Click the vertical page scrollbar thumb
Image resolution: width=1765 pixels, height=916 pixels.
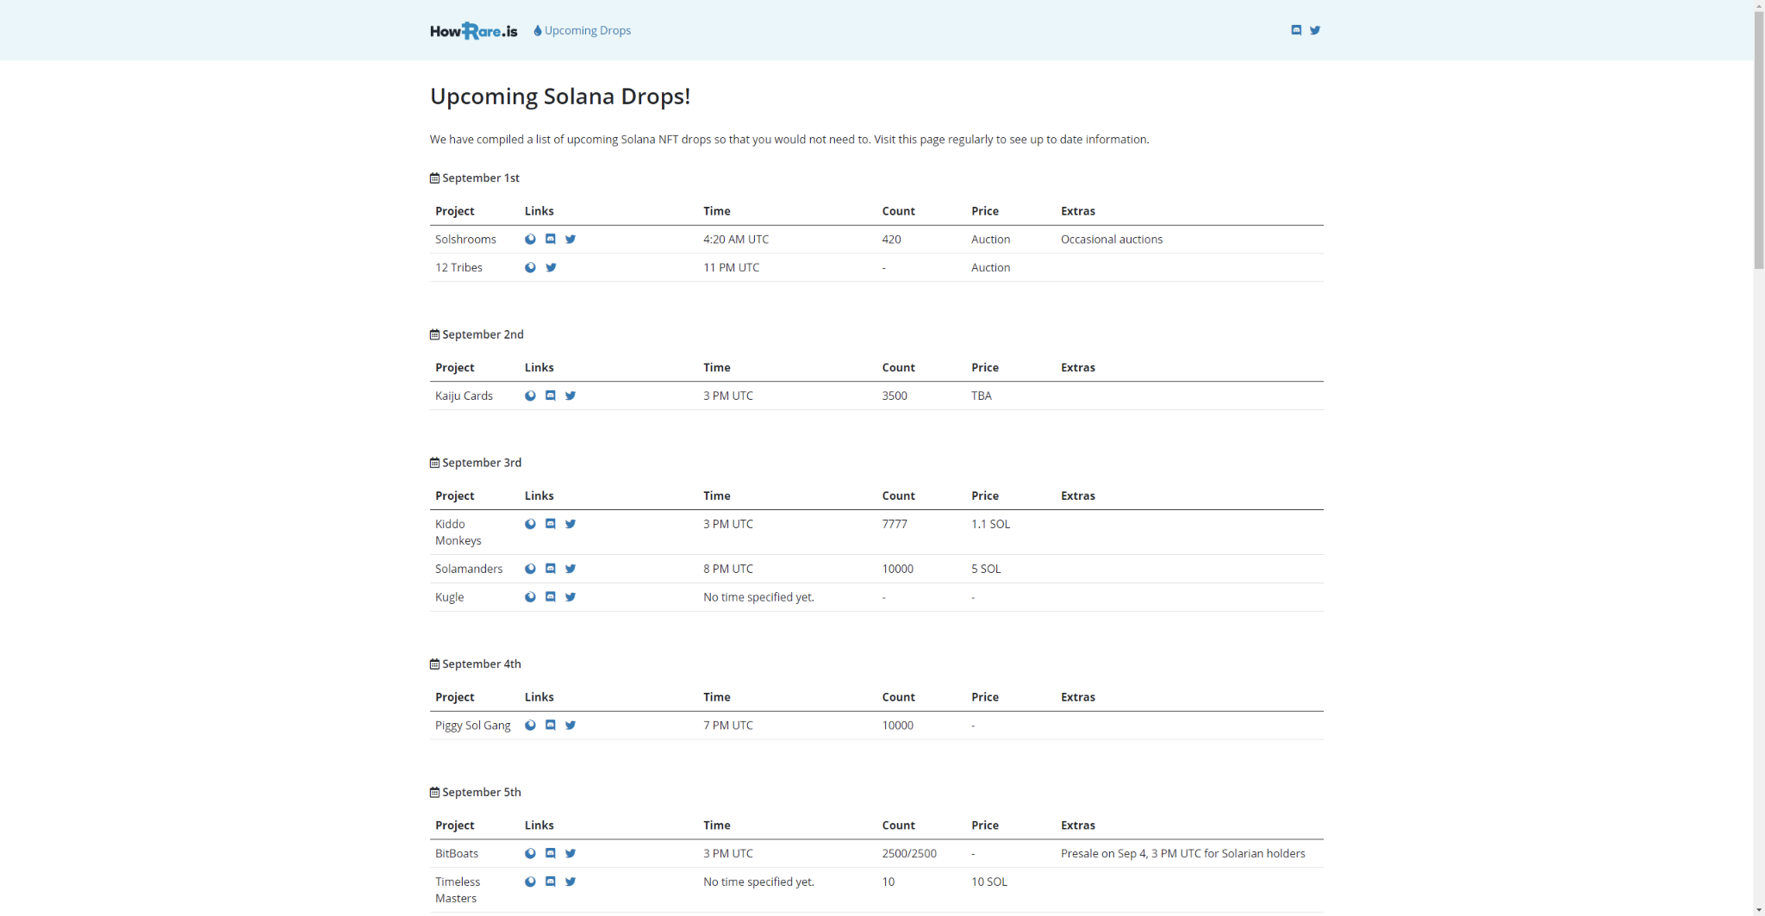[x=1759, y=140]
